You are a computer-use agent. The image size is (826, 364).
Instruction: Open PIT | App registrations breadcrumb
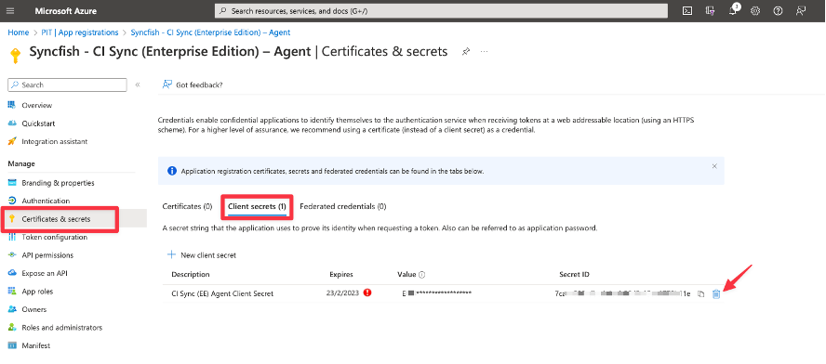click(x=80, y=32)
